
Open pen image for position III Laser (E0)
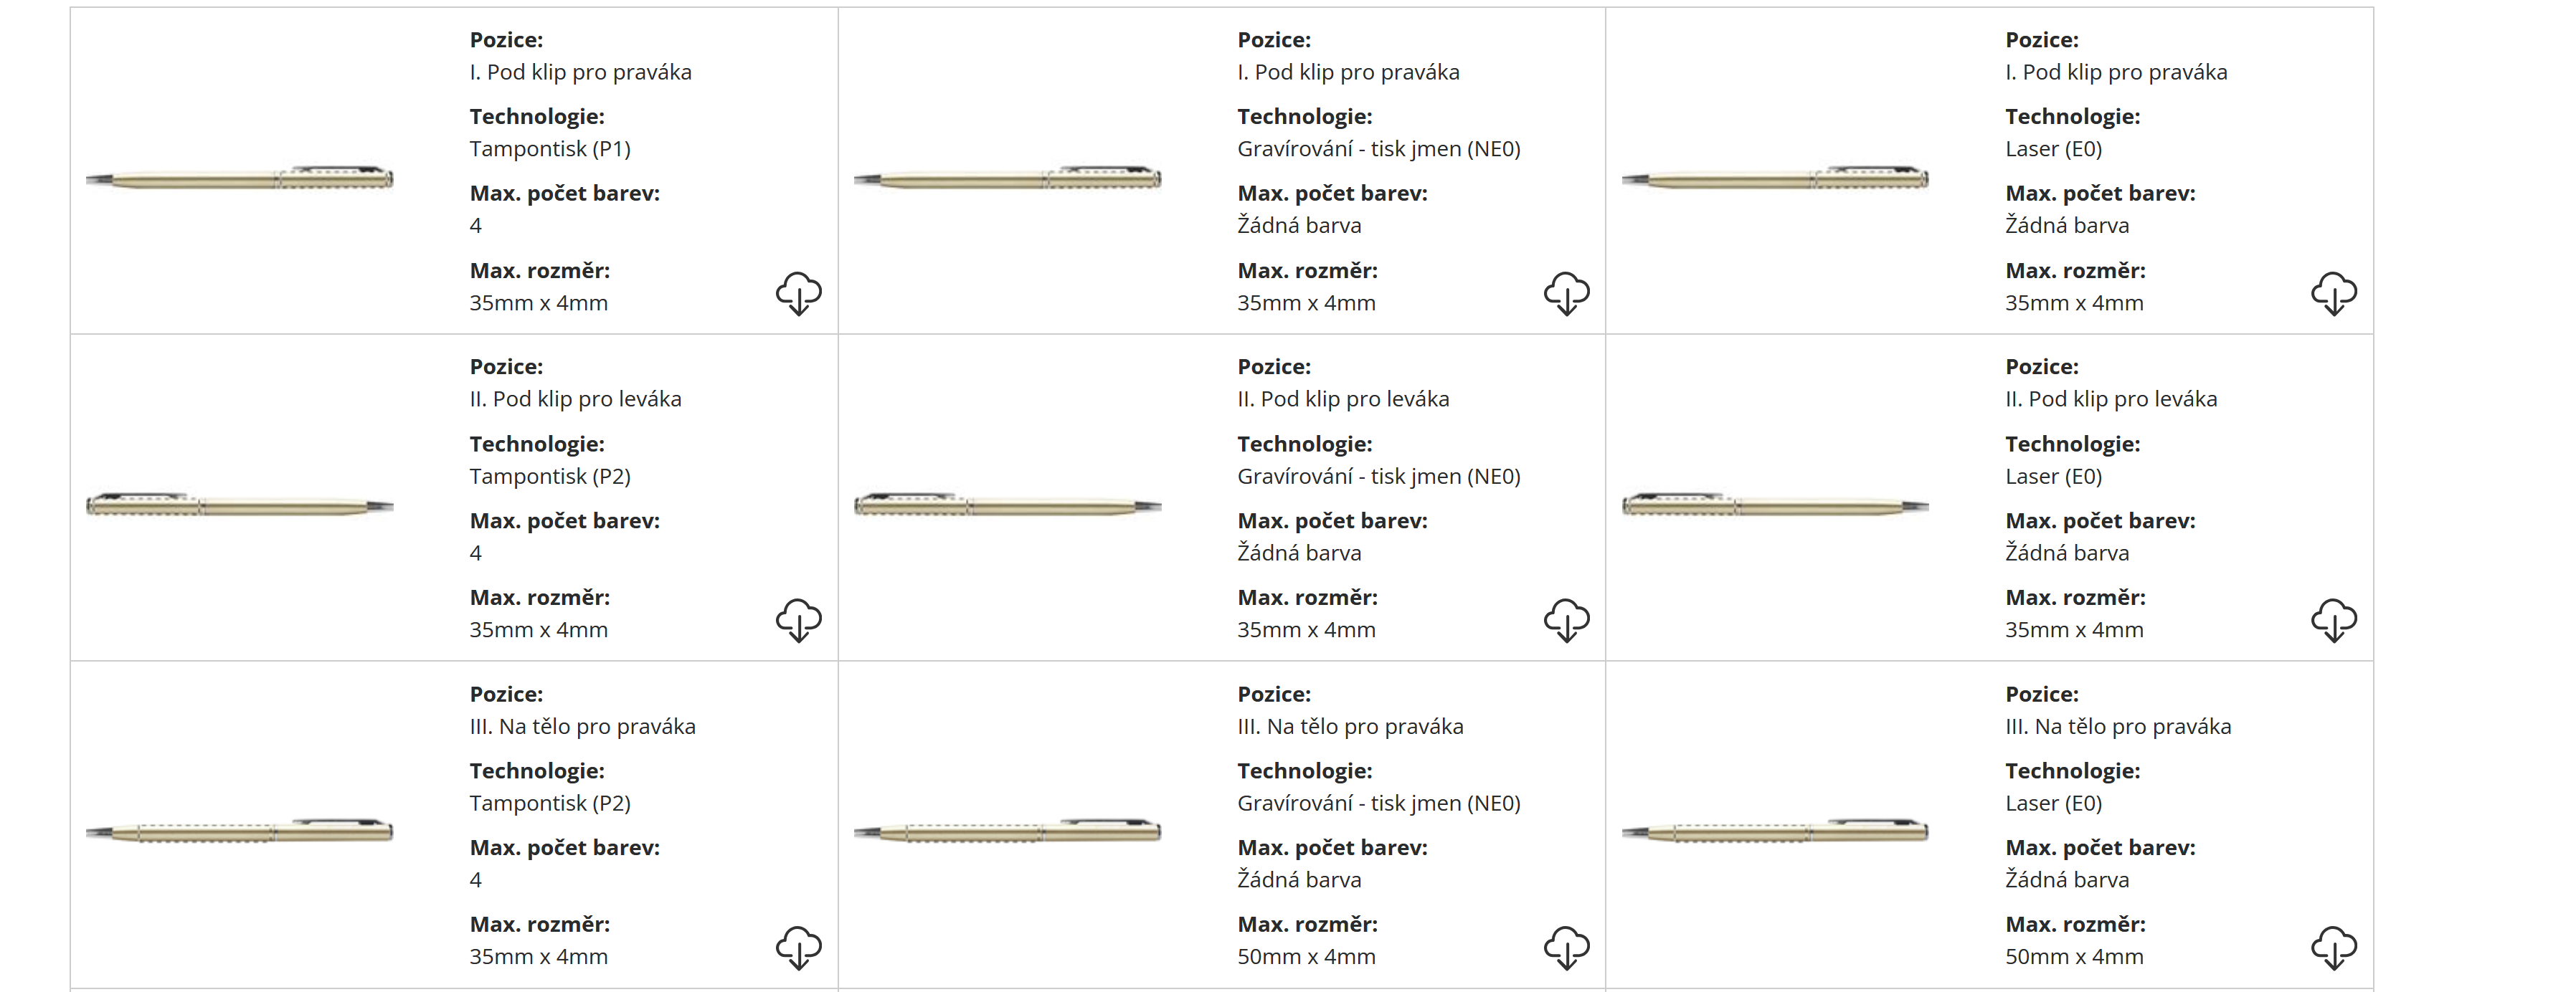1775,831
